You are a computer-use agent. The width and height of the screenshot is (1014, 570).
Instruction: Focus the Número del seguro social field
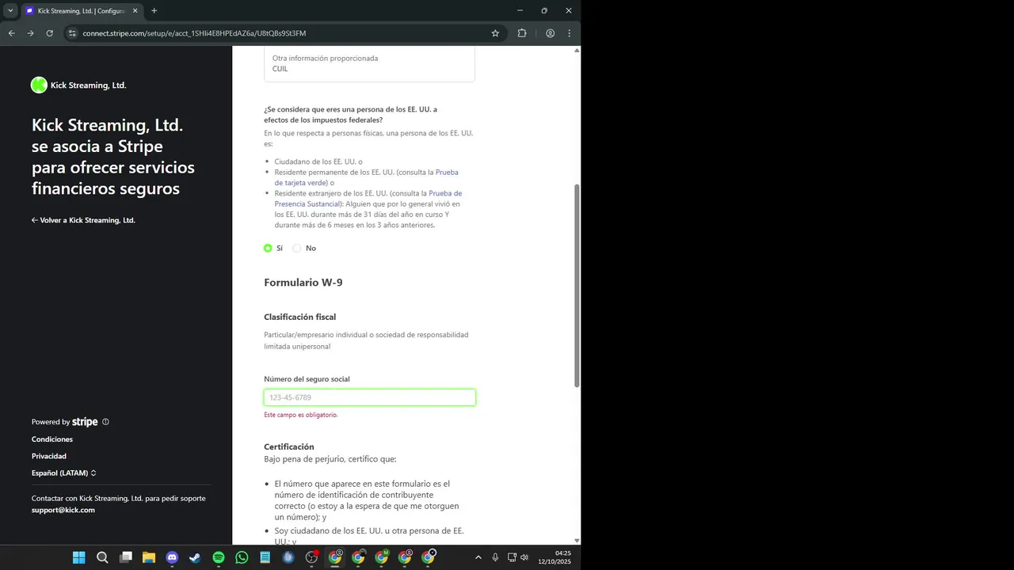click(370, 397)
